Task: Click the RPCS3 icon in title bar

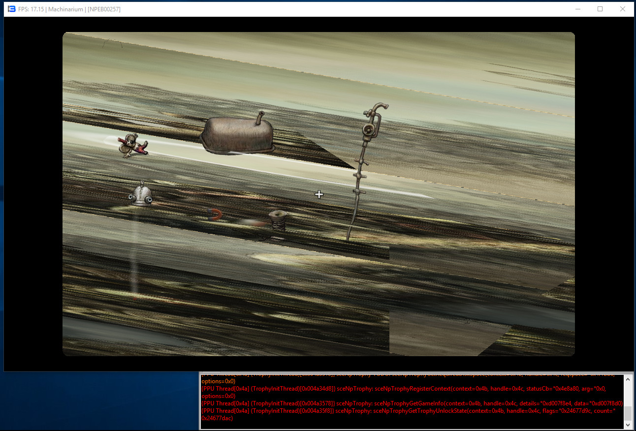Action: (11, 9)
